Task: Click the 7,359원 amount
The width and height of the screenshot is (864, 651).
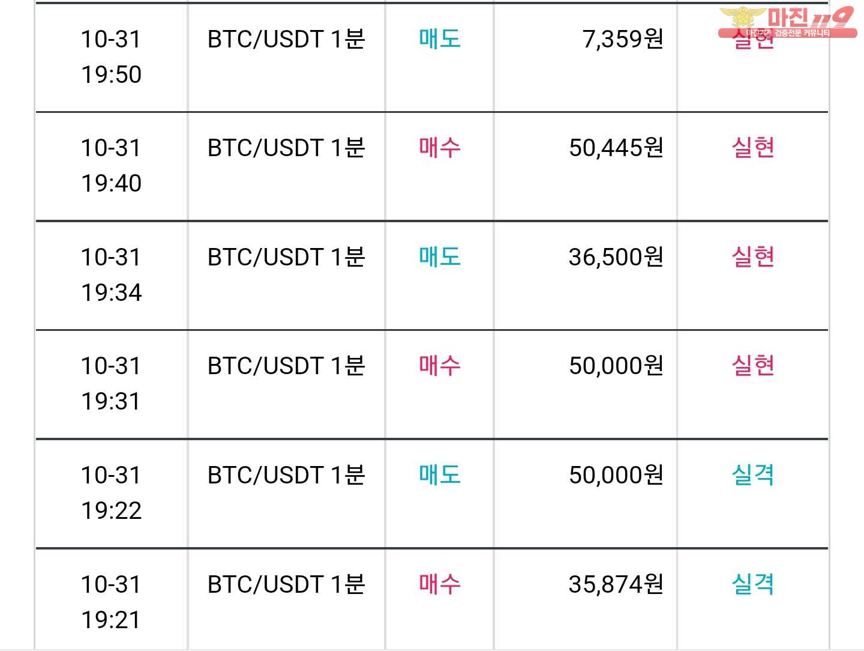Action: 623,39
